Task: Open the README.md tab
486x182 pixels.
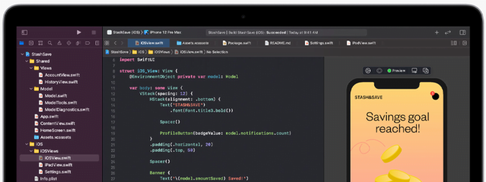Action: [277, 43]
